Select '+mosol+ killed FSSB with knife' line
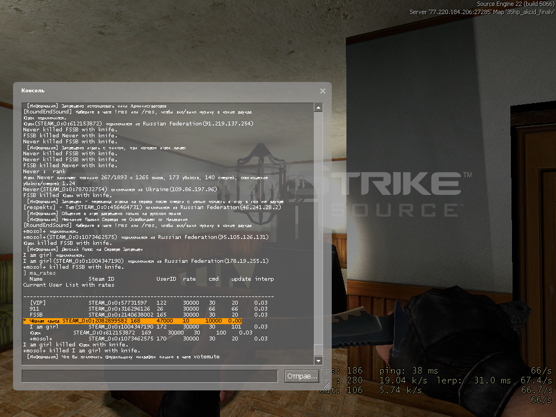The width and height of the screenshot is (556, 417). pos(74,267)
